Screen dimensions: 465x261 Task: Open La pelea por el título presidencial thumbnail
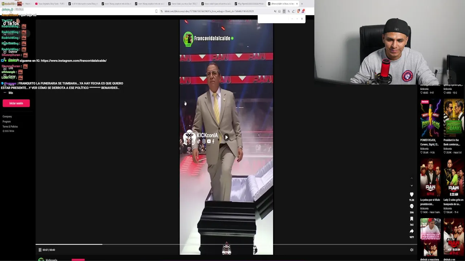[430, 178]
